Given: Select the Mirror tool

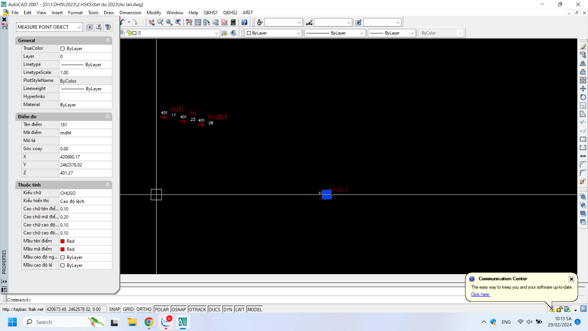Looking at the screenshot, I should point(583,63).
